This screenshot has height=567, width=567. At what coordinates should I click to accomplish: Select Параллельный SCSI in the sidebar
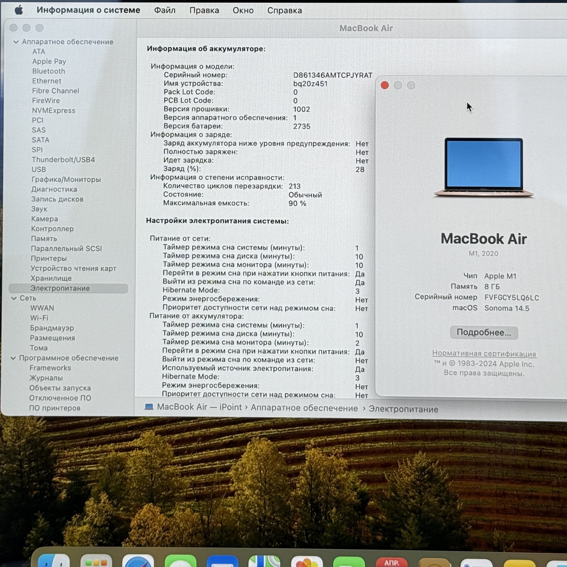(66, 249)
